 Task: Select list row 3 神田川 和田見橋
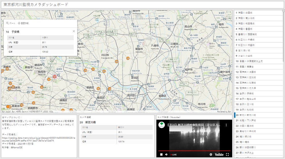[x=258, y=24]
